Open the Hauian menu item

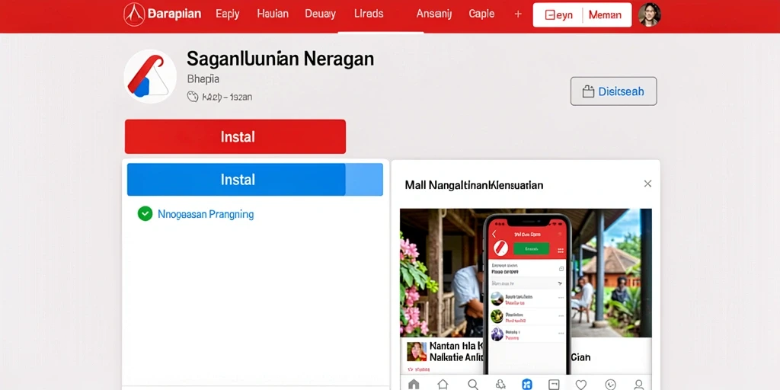click(273, 14)
